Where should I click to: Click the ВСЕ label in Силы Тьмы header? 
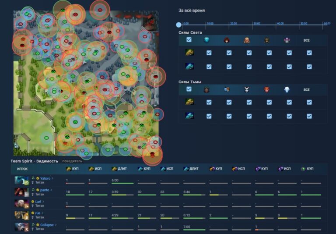(306, 89)
